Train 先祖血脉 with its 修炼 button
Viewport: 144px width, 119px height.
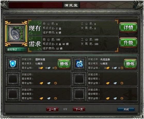130,64
